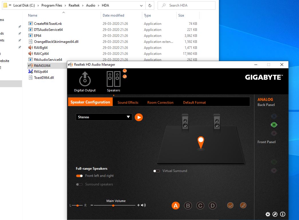Image resolution: width=299 pixels, height=220 pixels.
Task: Decrease volume with the minus sign
Action: coord(92,205)
